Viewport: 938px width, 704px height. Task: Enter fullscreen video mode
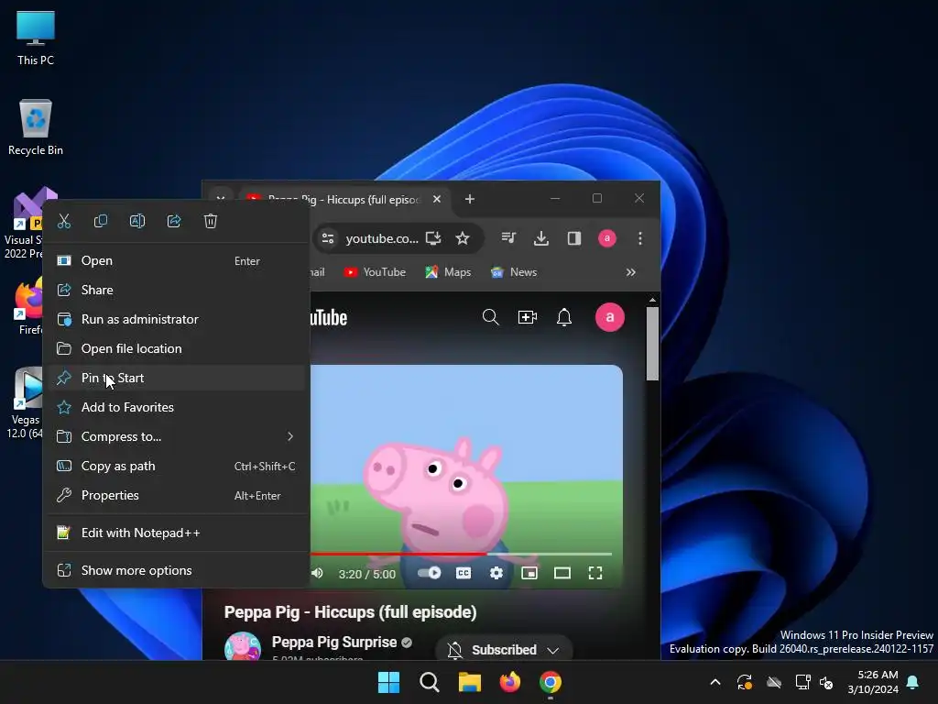click(x=595, y=574)
